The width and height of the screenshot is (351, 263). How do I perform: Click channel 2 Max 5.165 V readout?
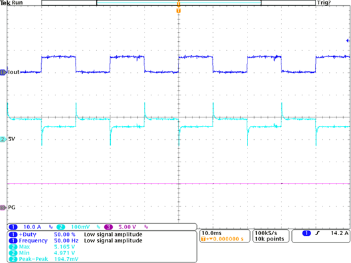pyautogui.click(x=42, y=247)
